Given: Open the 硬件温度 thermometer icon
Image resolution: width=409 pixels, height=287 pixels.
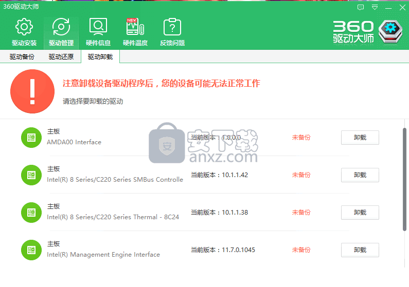Looking at the screenshot, I should 135,27.
